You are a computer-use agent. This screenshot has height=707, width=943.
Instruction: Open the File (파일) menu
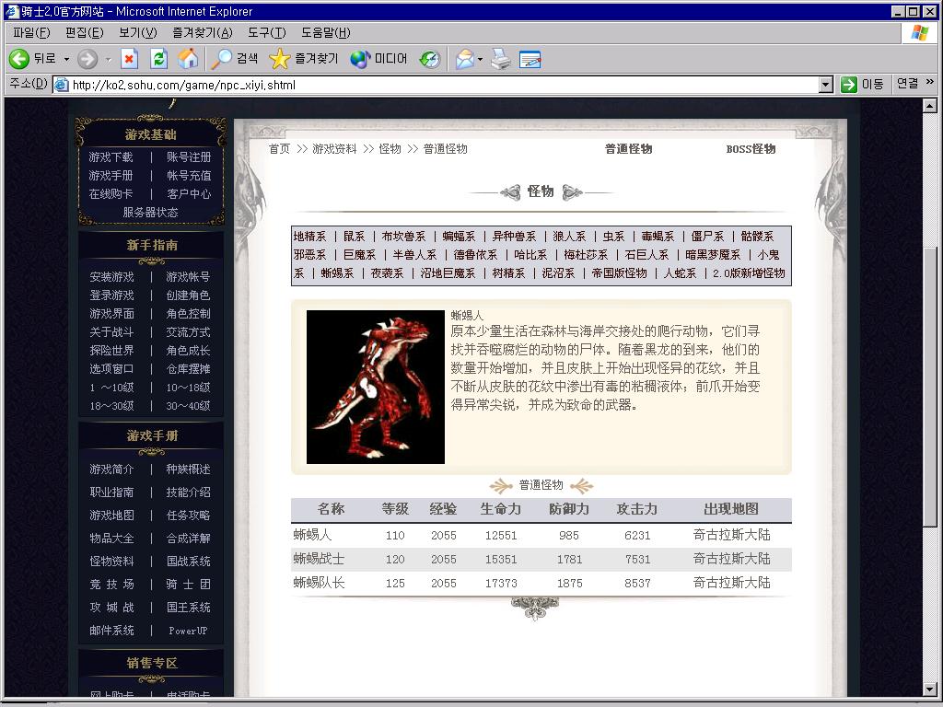click(31, 32)
